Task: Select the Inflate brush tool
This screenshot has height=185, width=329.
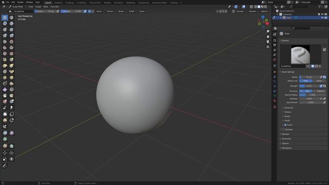Action: pyautogui.click(x=5, y=35)
